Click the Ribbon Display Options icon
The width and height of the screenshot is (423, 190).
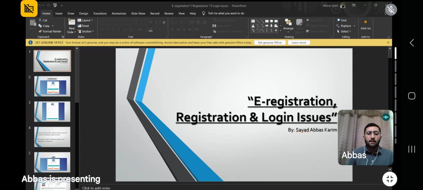354,5
